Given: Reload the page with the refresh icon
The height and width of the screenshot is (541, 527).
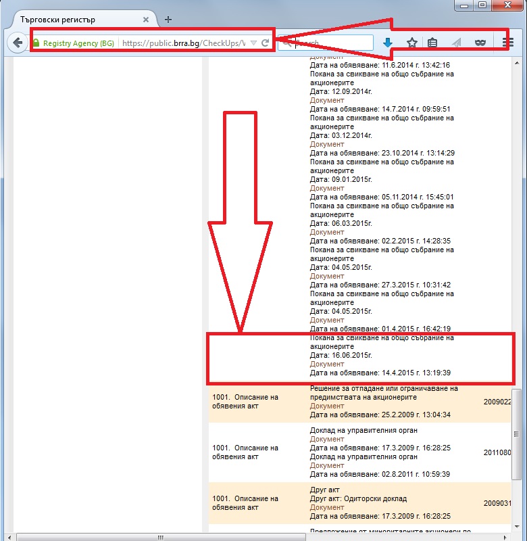Looking at the screenshot, I should (x=266, y=43).
